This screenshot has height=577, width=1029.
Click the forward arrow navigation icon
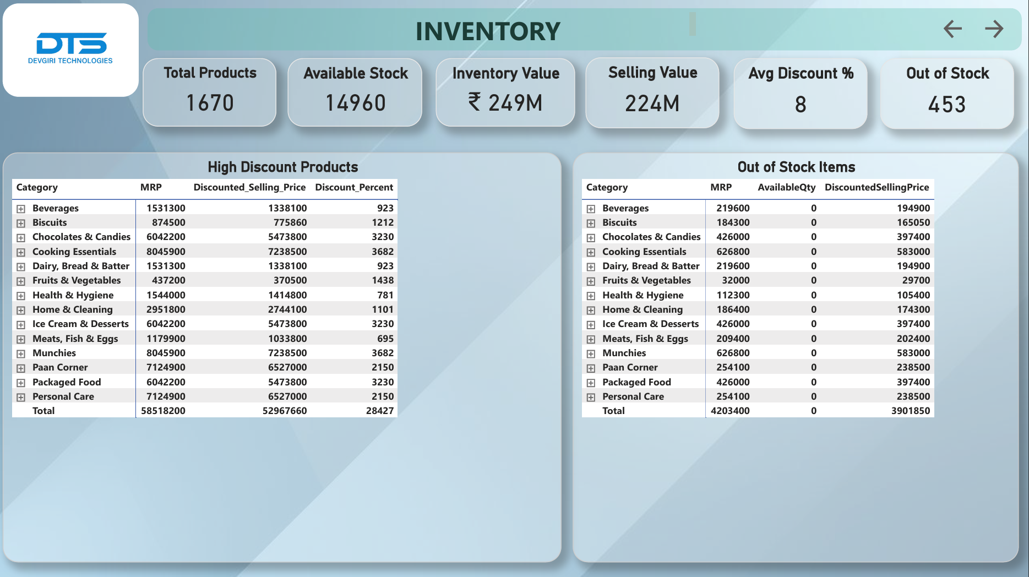tap(994, 29)
